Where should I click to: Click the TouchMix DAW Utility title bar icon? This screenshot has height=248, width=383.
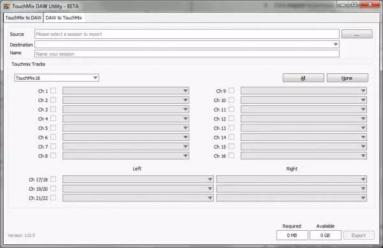click(7, 6)
